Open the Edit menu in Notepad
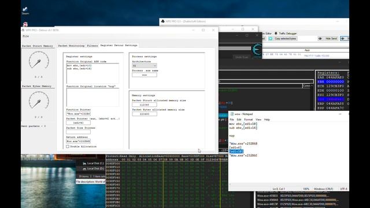The image size is (370, 208). click(239, 120)
